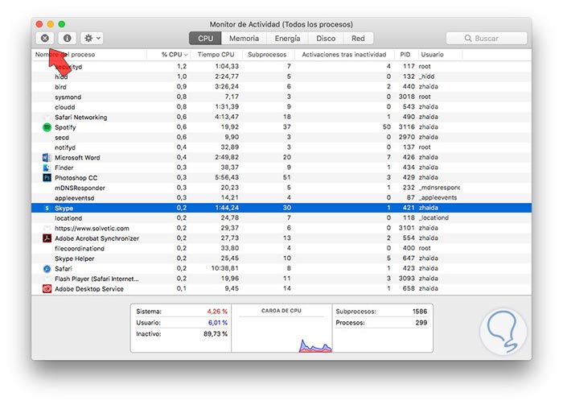Switch to the CPU tab

[x=205, y=39]
